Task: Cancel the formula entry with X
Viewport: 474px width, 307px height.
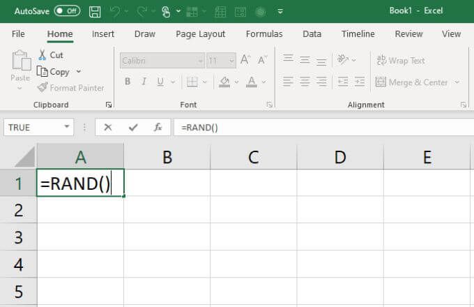Action: point(108,128)
